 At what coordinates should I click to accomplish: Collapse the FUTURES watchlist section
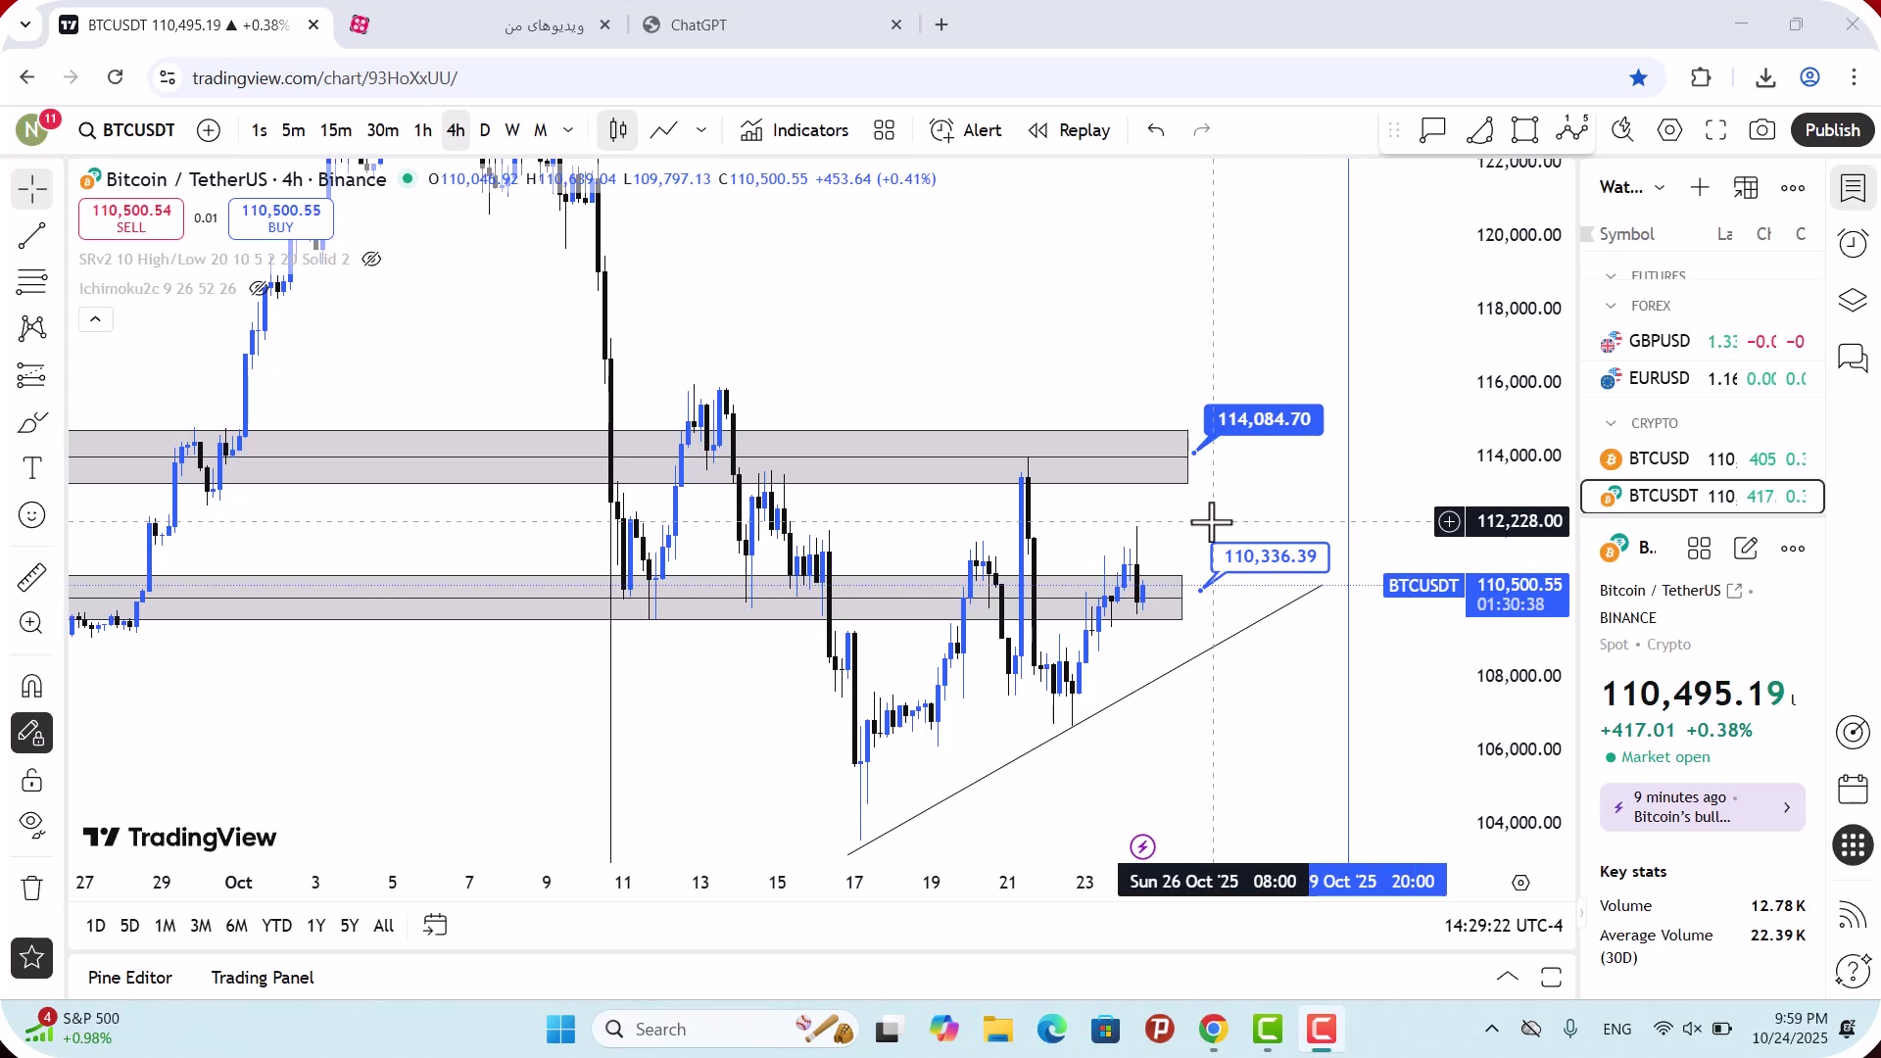click(x=1612, y=276)
